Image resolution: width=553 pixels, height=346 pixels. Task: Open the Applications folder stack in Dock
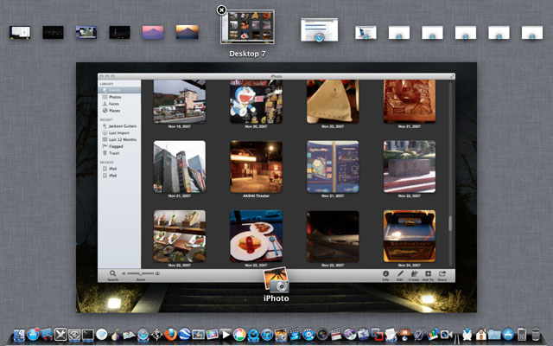coord(494,335)
